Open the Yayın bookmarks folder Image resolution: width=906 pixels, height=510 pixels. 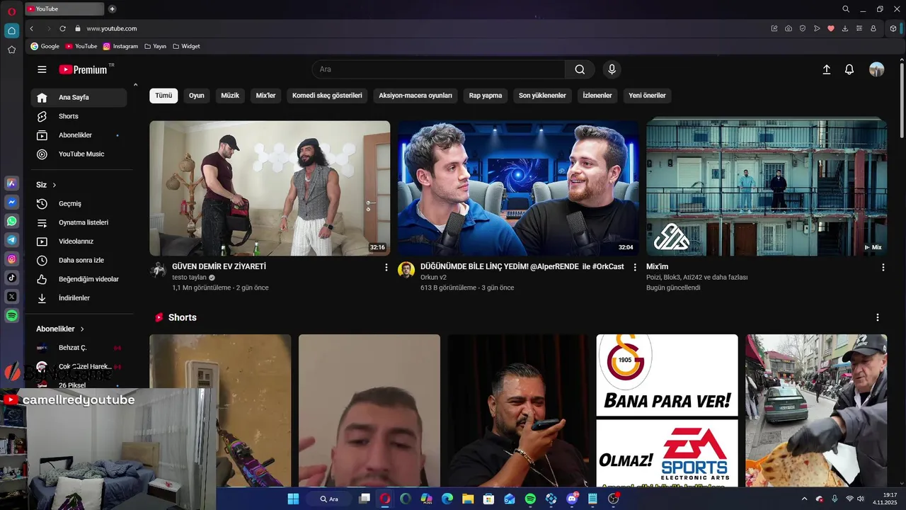(x=155, y=46)
